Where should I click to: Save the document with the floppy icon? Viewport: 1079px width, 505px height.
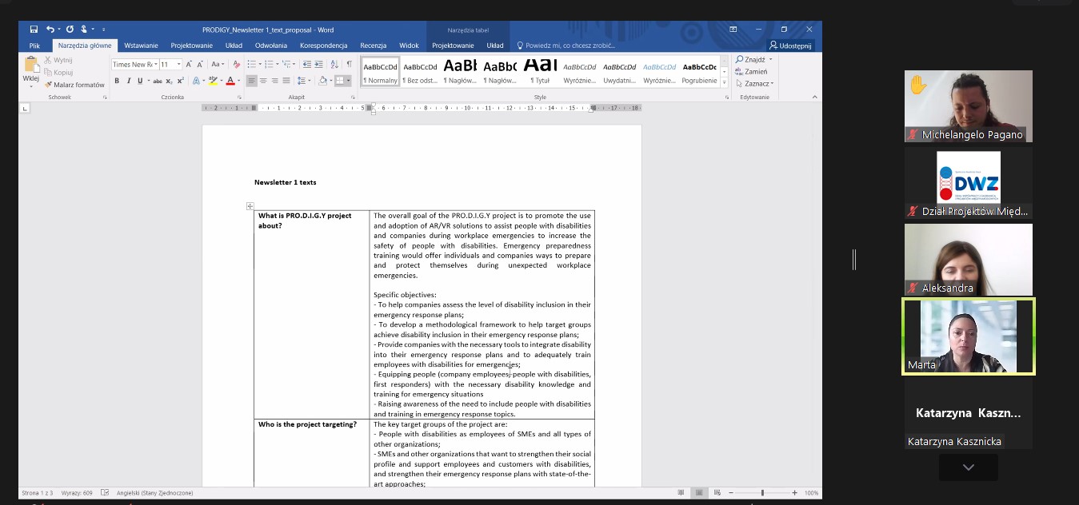34,30
